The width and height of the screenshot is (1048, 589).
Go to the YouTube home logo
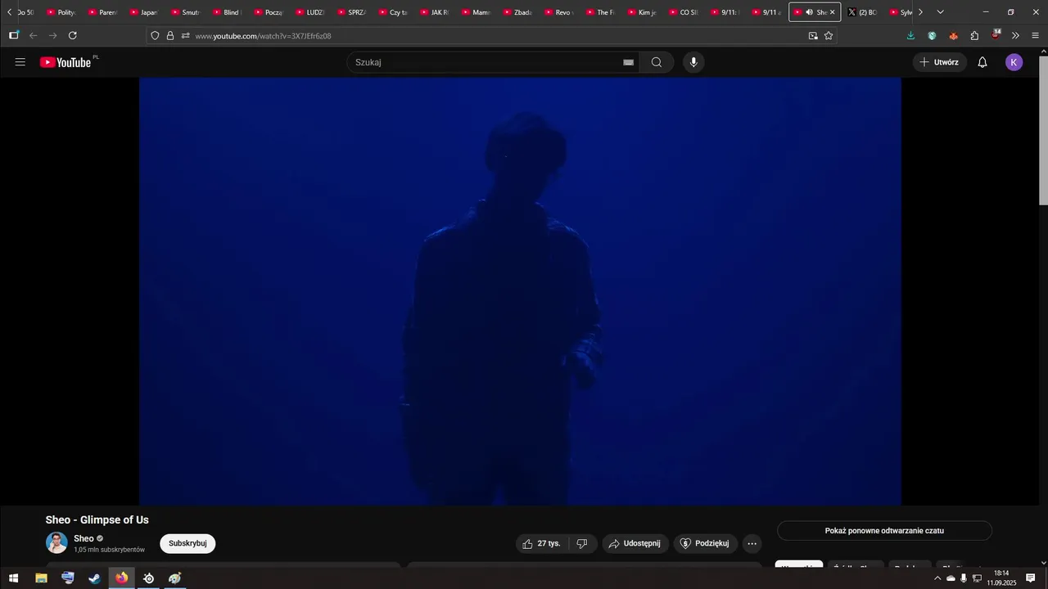point(65,62)
